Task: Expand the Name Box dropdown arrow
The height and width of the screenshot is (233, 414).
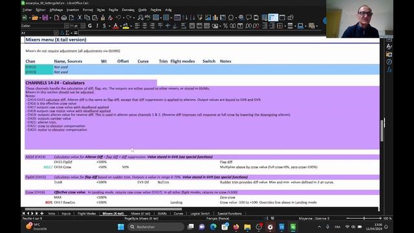Action: point(56,33)
